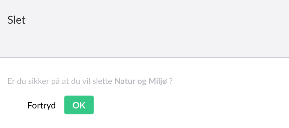
Task: Click the word "slette" in the message
Action: click(x=104, y=81)
